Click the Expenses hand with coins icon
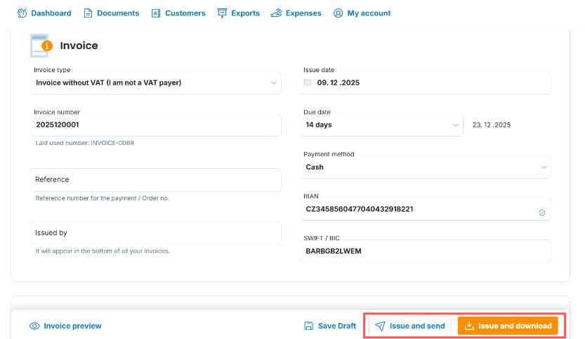This screenshot has height=339, width=585. (x=276, y=13)
